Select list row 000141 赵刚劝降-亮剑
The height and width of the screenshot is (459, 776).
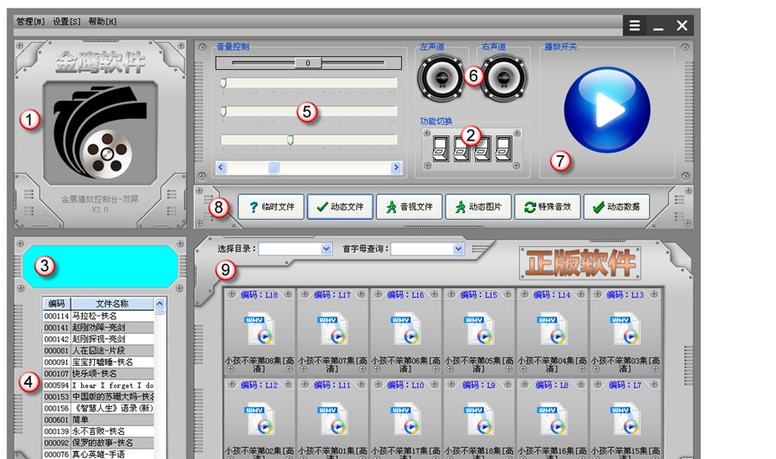[99, 327]
